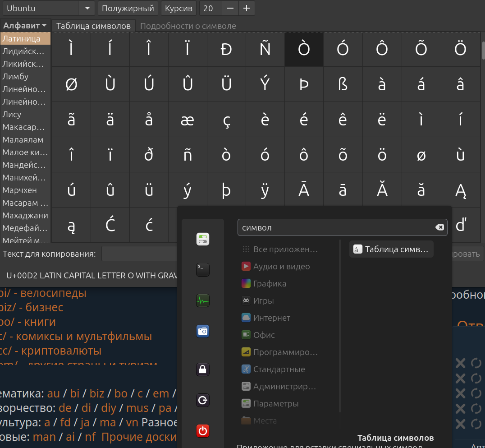Click the red Shut Down icon
Image resolution: width=485 pixels, height=448 pixels.
(x=202, y=431)
